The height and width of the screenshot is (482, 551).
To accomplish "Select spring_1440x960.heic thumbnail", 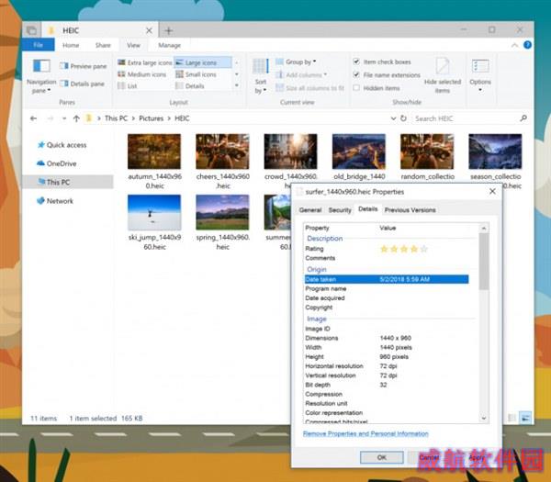I will tap(222, 212).
